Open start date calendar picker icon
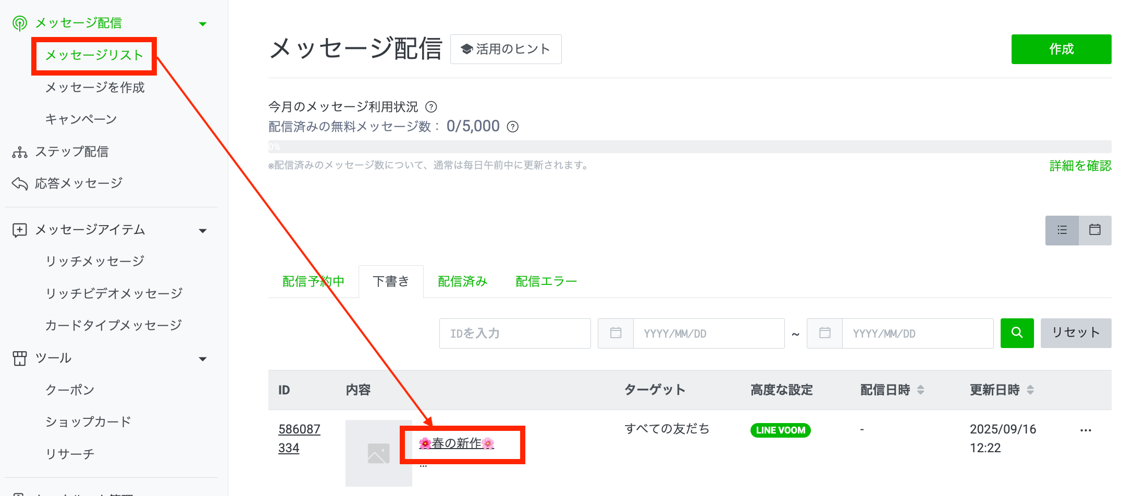 (615, 333)
